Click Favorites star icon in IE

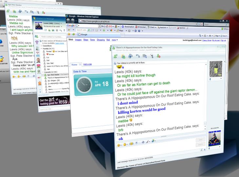click(x=69, y=34)
